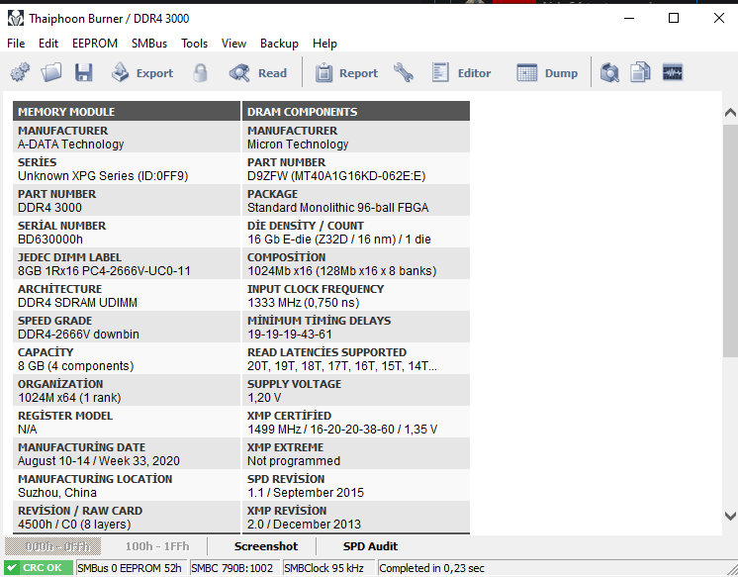Save the dump using the floppy disk icon
The height and width of the screenshot is (577, 738).
point(84,72)
